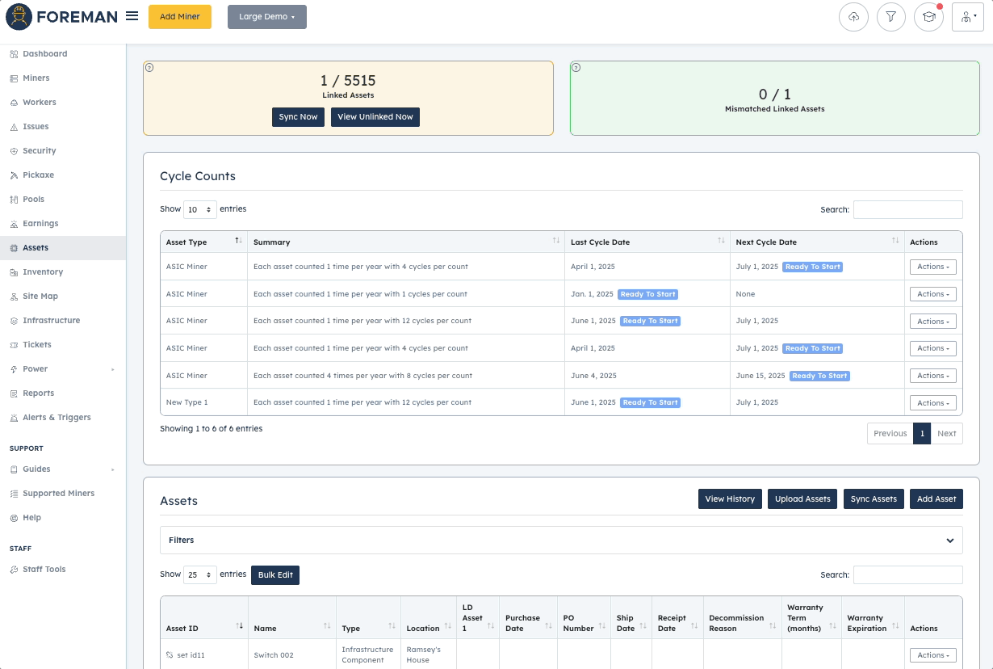Click the Add Miner button

click(180, 17)
